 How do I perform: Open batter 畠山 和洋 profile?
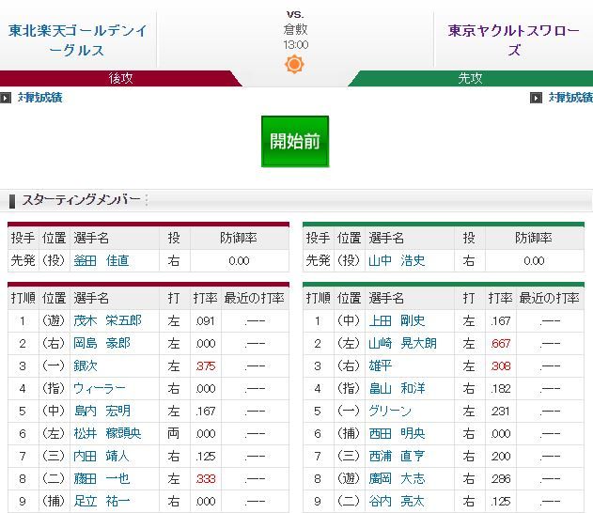coord(397,388)
